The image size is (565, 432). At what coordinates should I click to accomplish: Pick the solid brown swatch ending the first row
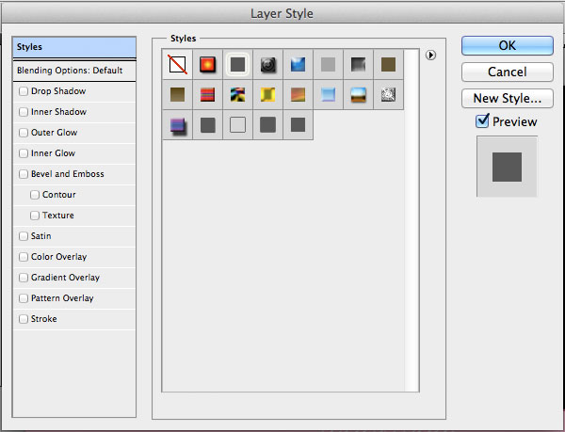(388, 64)
